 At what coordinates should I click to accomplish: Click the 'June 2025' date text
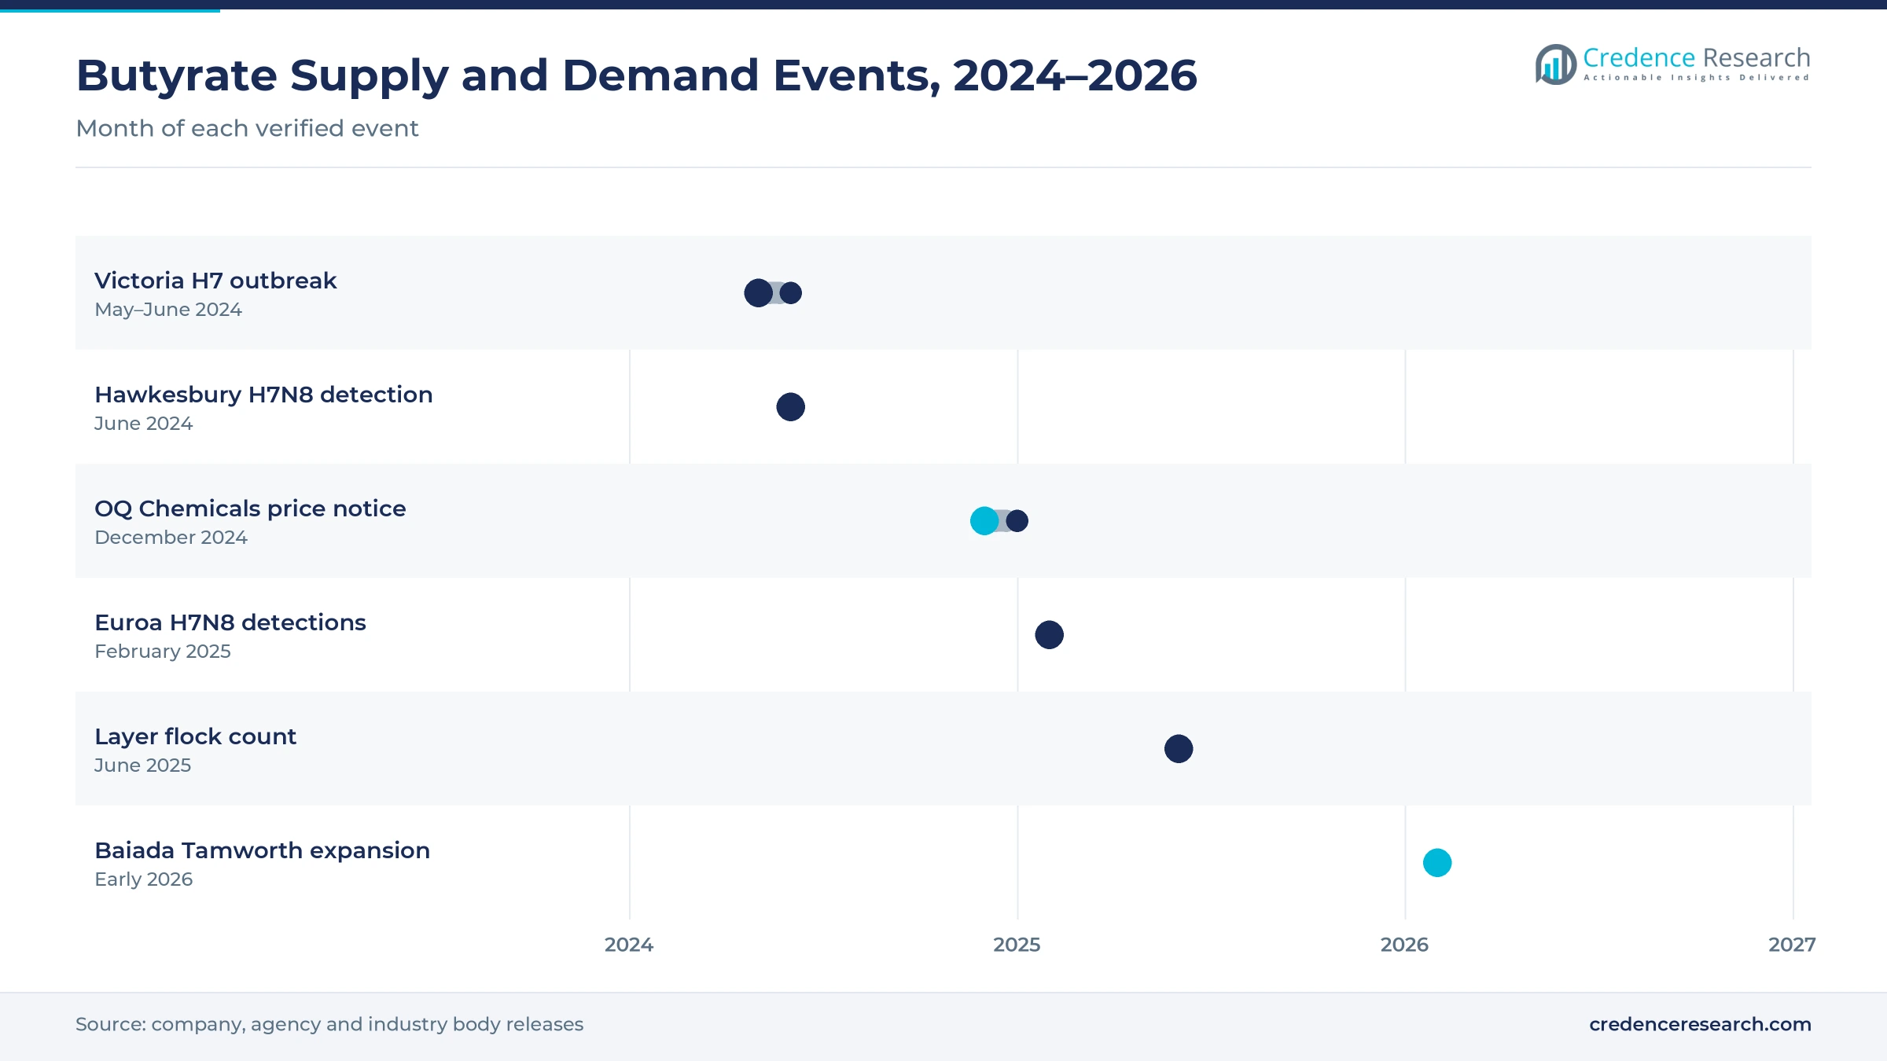click(x=142, y=765)
